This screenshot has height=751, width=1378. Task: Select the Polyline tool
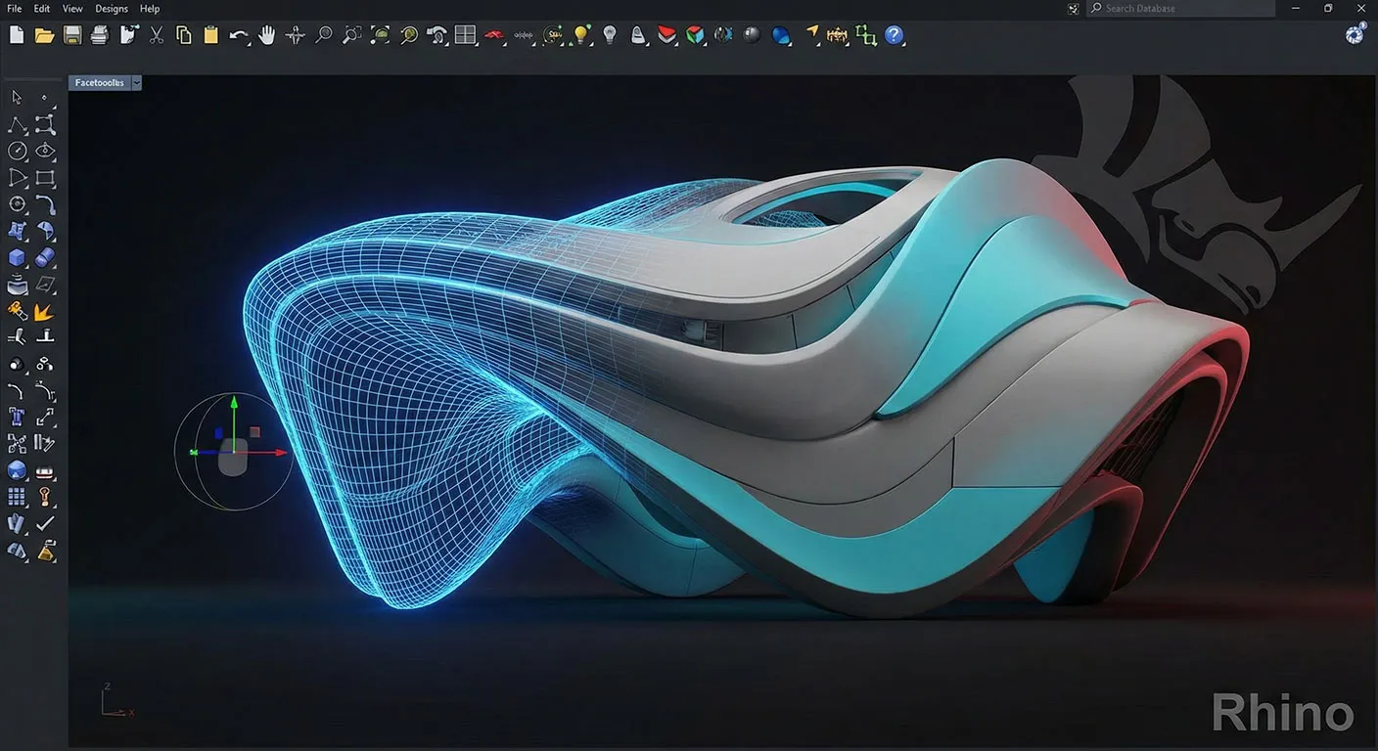coord(16,124)
